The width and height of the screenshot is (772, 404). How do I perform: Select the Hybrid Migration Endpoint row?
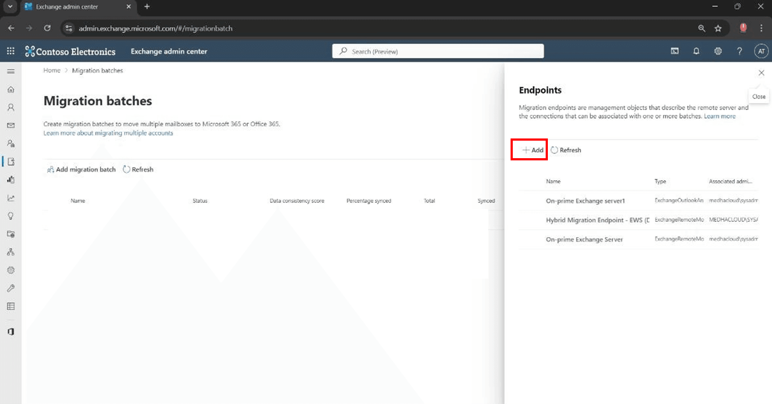[x=597, y=220]
